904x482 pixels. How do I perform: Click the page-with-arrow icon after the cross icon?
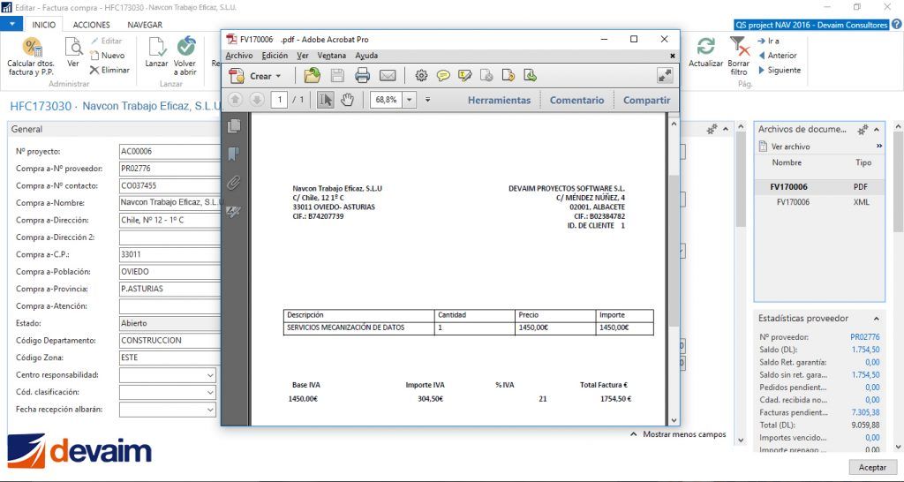[508, 76]
